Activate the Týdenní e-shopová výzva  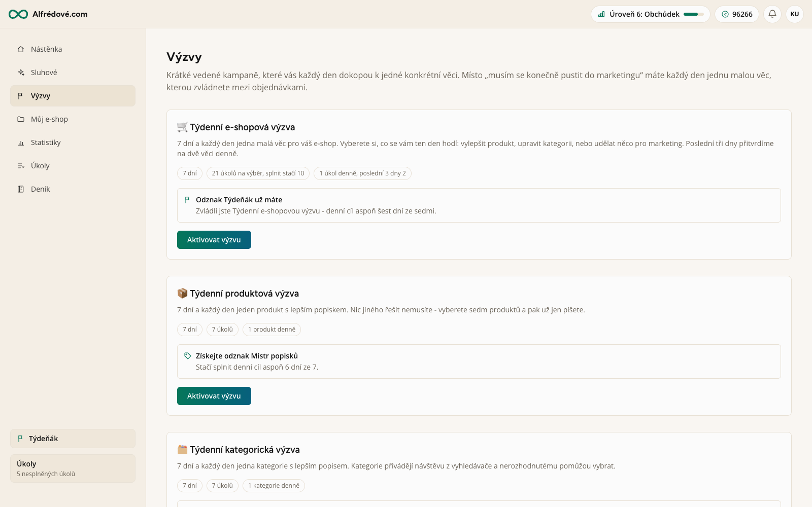coord(214,240)
